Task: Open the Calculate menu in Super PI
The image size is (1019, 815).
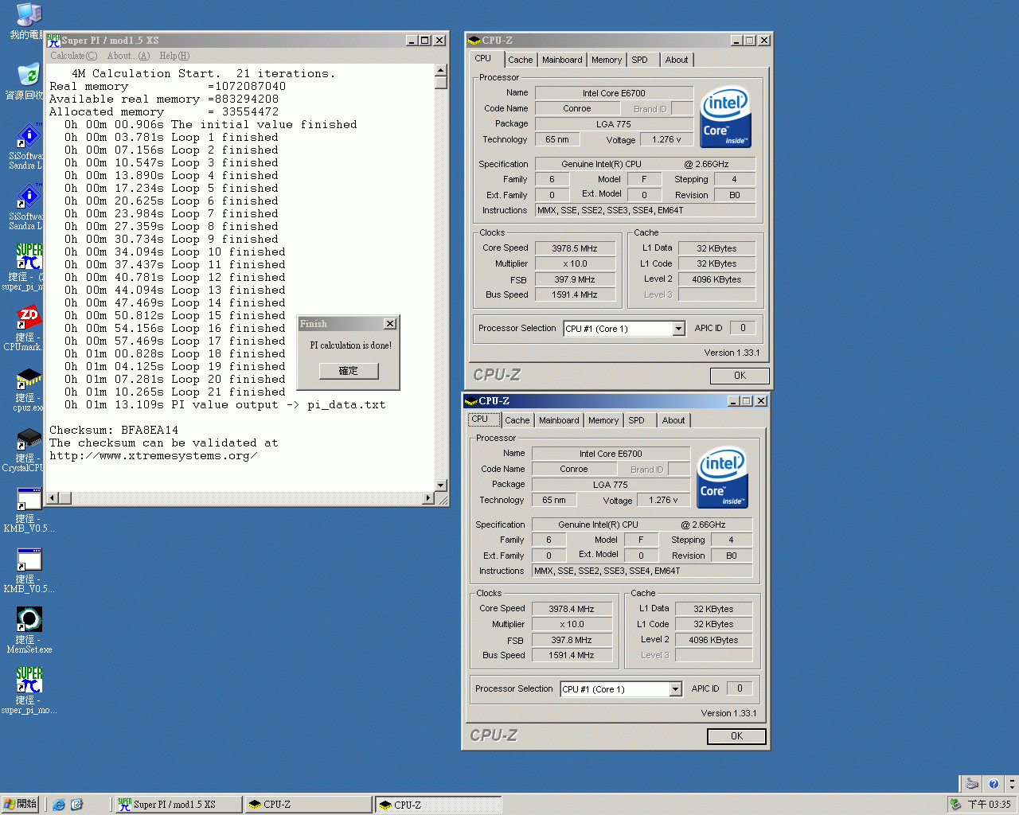Action: pos(74,56)
